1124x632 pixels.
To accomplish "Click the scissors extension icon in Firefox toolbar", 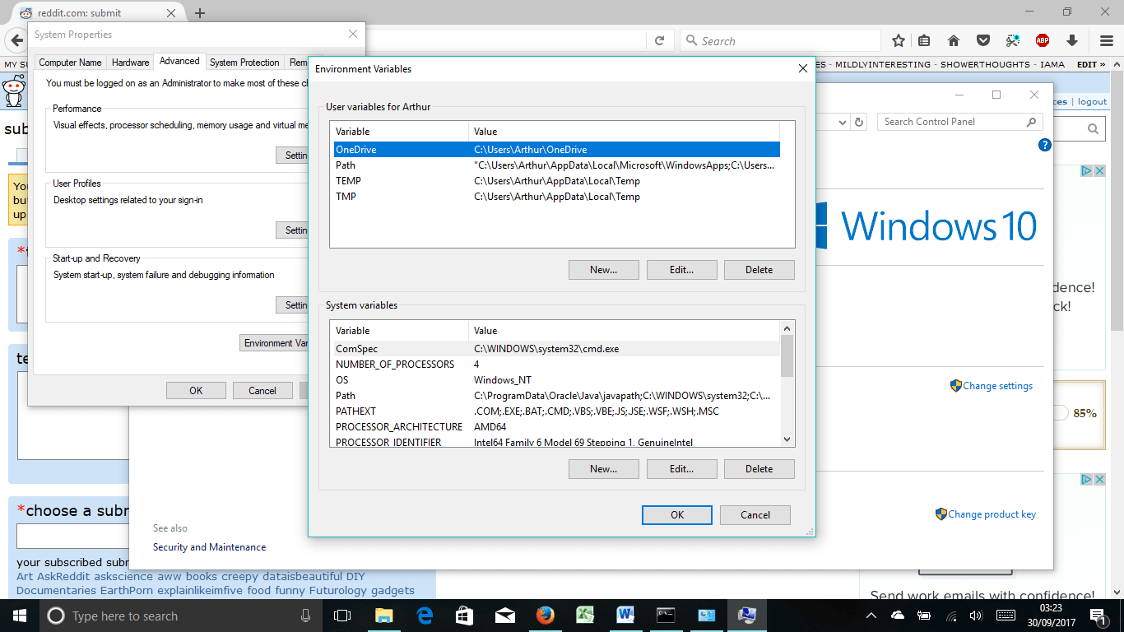I will click(x=1013, y=40).
